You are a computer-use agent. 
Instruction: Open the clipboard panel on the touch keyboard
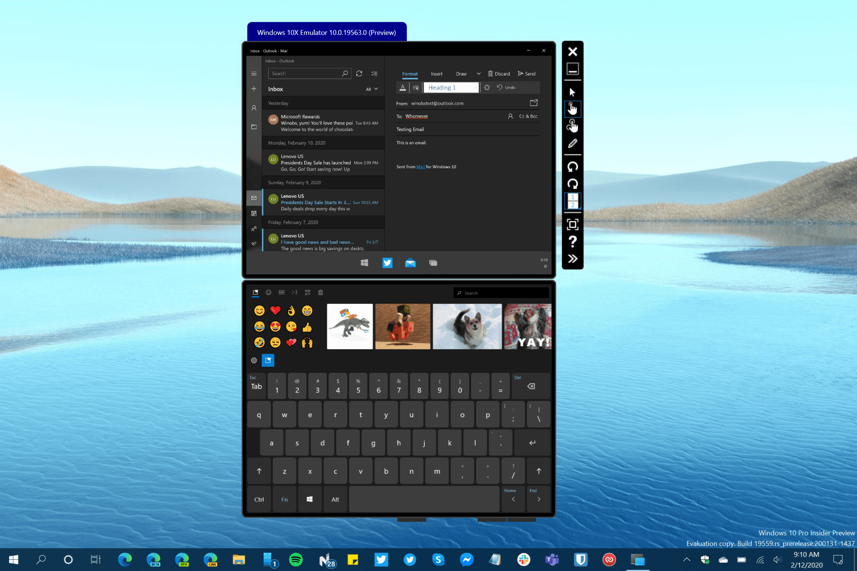coord(321,292)
